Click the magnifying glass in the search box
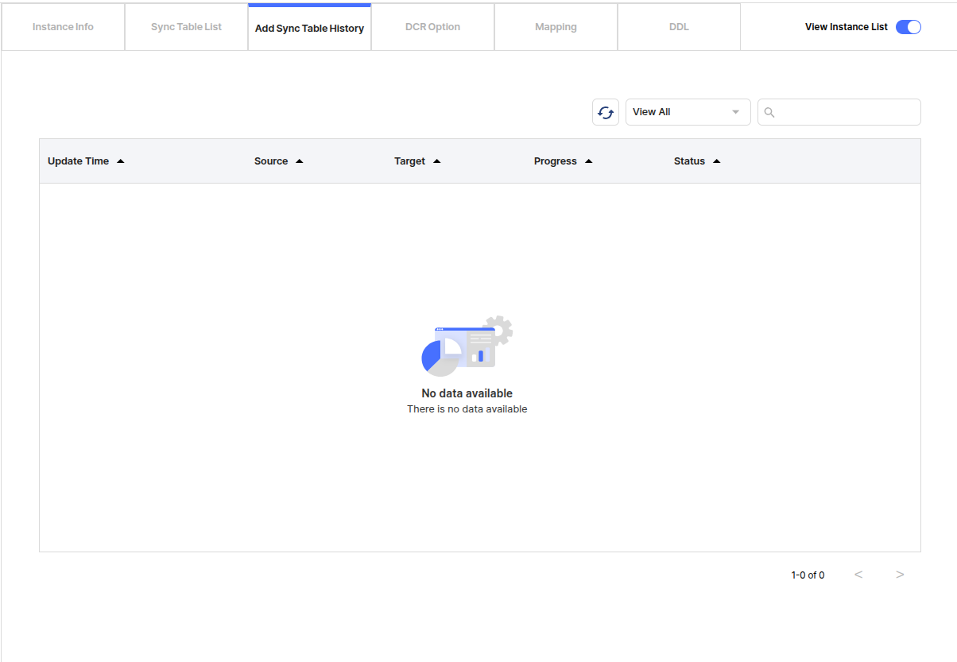This screenshot has width=957, height=662. tap(769, 112)
